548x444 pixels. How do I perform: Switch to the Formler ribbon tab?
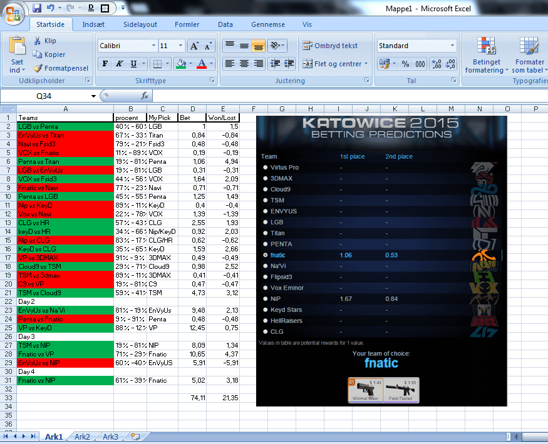click(187, 24)
